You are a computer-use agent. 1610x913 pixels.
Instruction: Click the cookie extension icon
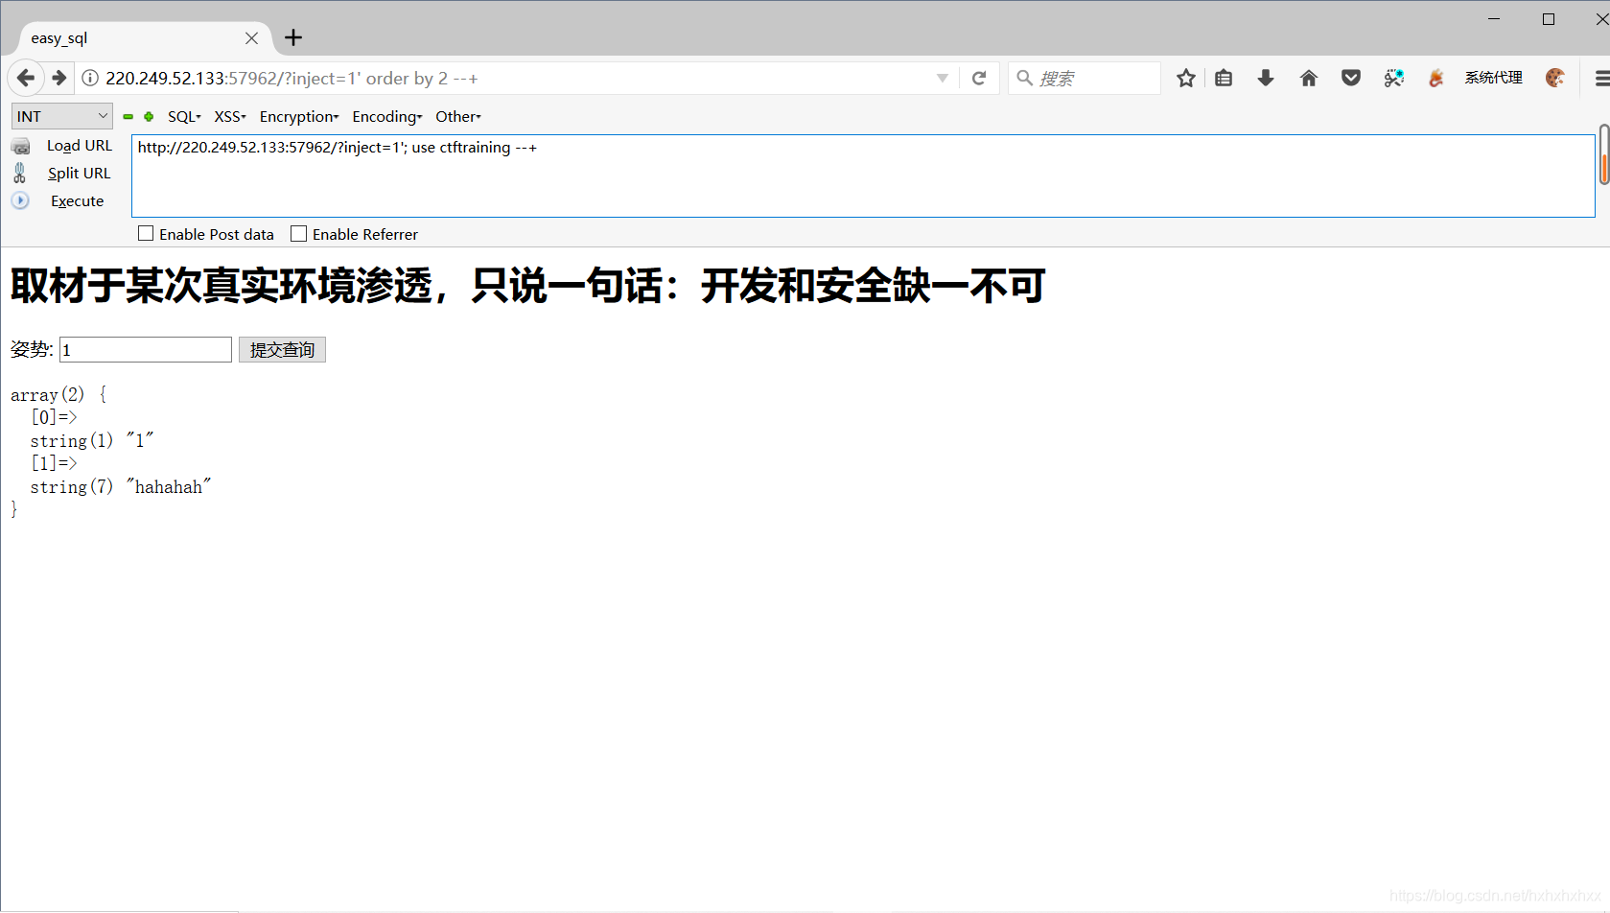pos(1555,78)
